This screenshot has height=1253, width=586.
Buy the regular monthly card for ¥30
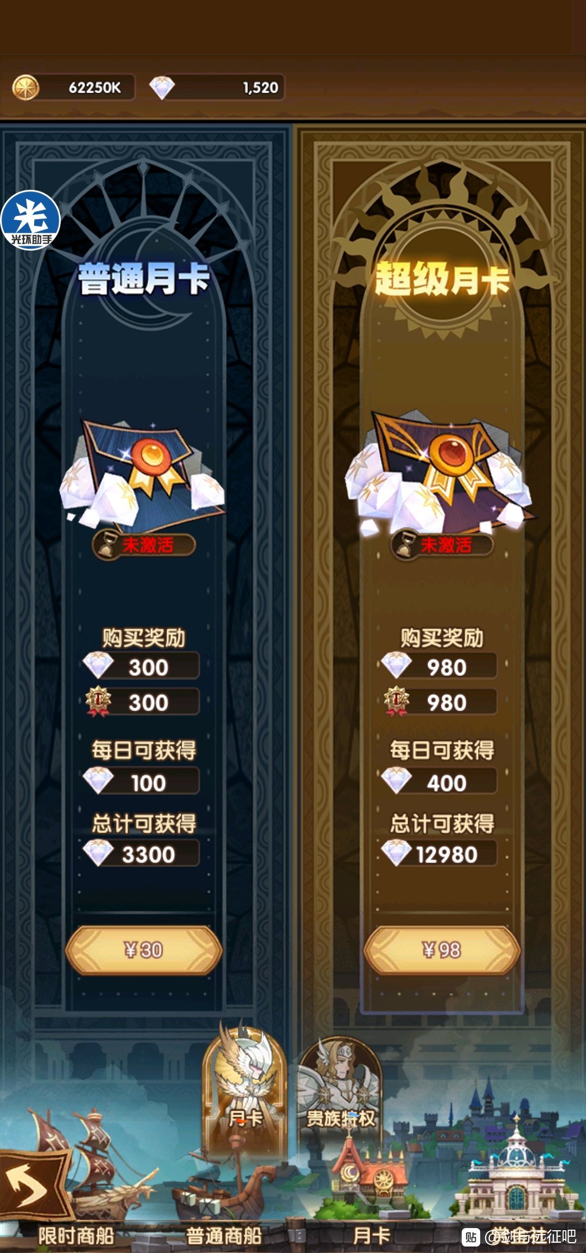pos(144,950)
